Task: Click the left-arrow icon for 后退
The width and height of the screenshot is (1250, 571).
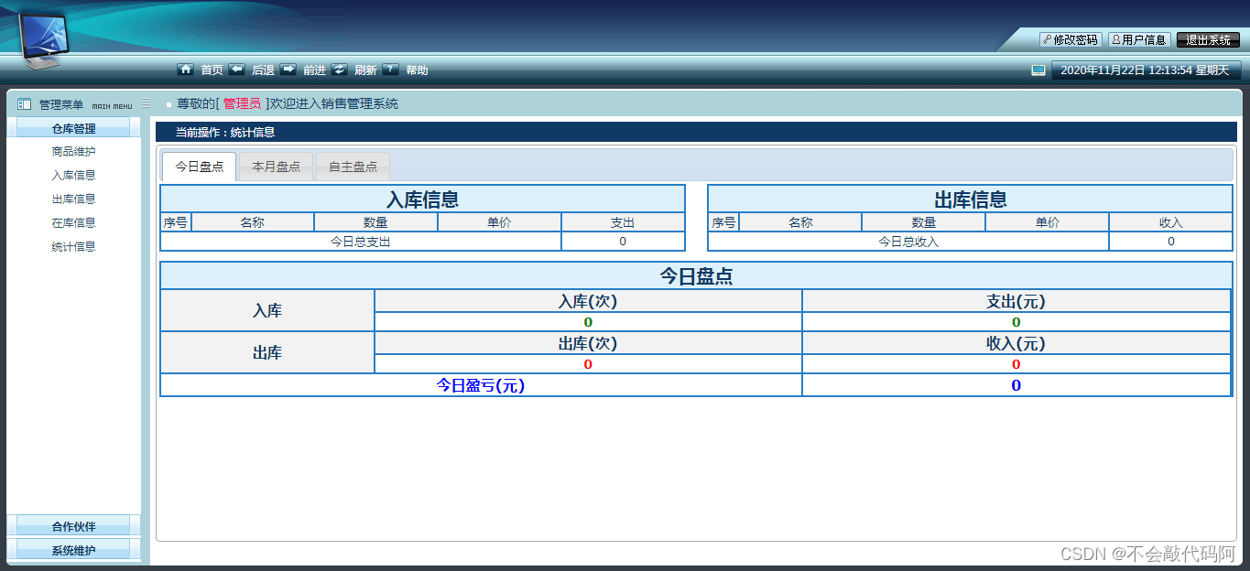Action: pos(236,70)
